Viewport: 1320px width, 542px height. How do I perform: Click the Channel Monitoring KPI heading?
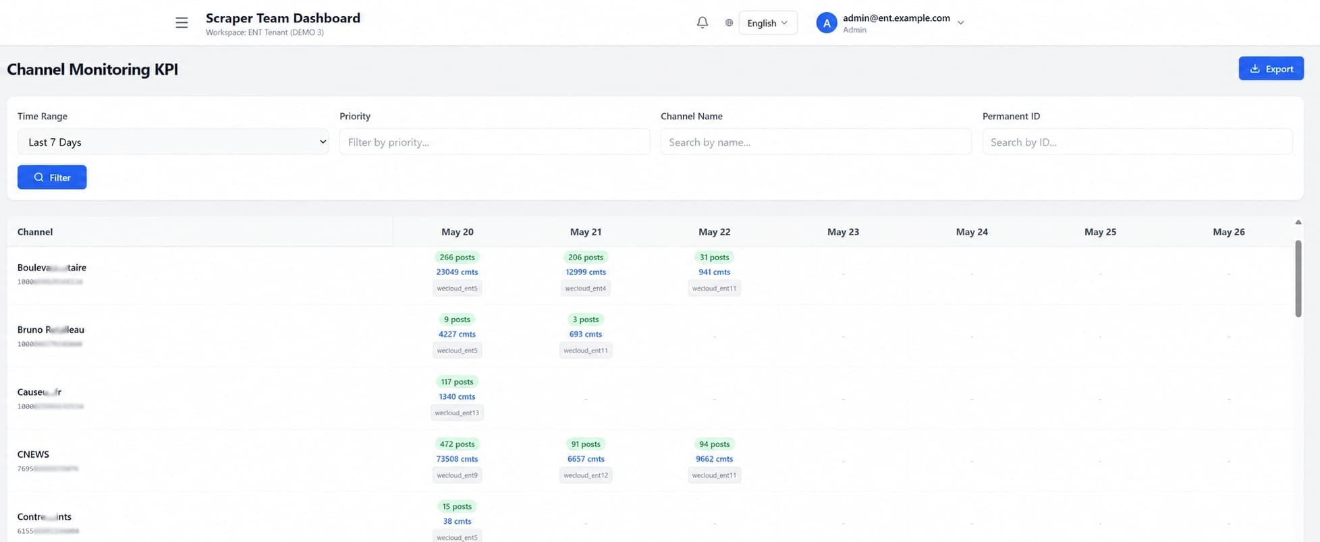click(92, 69)
